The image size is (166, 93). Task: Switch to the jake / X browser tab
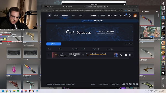click(54, 7)
